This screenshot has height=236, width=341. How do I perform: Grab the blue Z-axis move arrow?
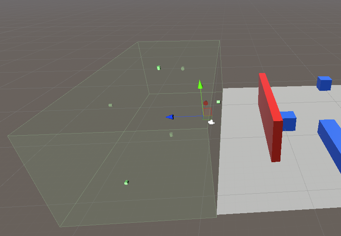[x=170, y=117]
